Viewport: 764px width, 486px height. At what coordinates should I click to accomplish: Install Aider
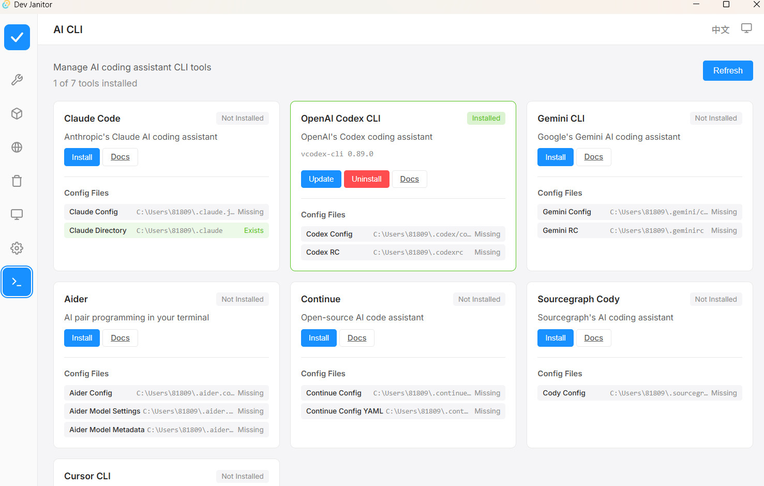click(x=82, y=338)
